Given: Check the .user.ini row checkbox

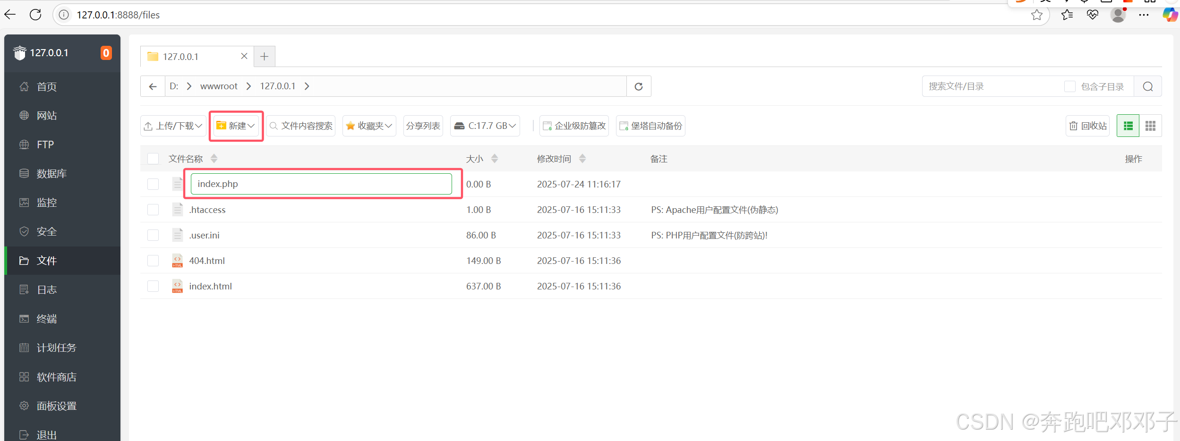Looking at the screenshot, I should [153, 235].
